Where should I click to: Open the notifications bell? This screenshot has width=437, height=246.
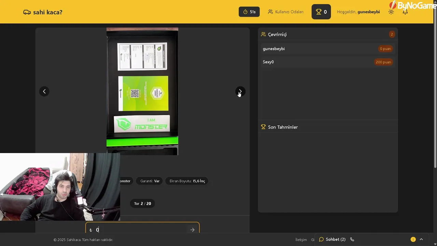[405, 12]
